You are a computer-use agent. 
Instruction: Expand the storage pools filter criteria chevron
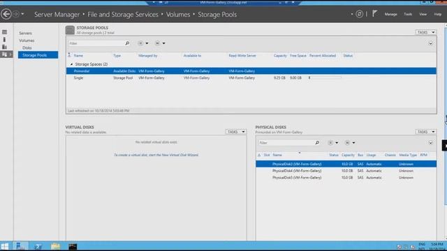[430, 43]
